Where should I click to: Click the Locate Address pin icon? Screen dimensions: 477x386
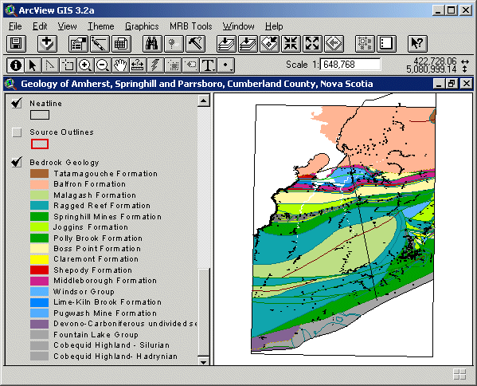(x=174, y=44)
